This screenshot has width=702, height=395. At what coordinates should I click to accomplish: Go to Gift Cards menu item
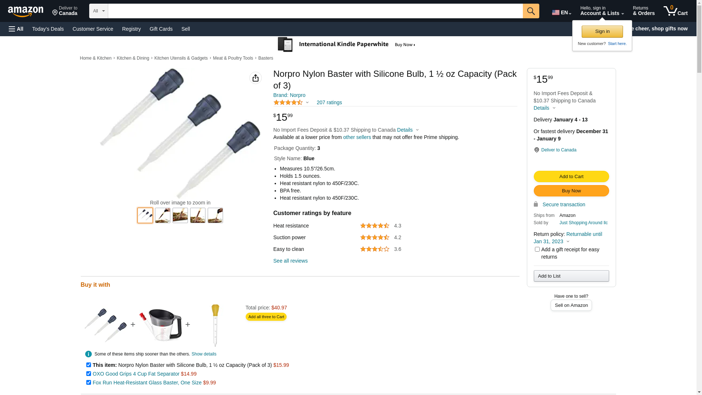(x=161, y=29)
